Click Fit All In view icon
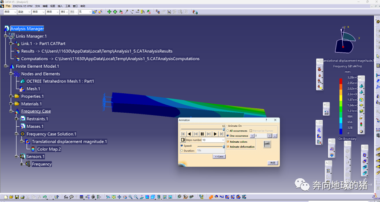Screen dimensions: 380x202 (x=114, y=197)
